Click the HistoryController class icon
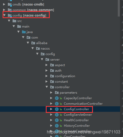 57,126
